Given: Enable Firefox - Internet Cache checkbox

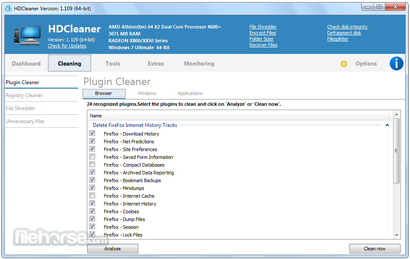Looking at the screenshot, I should 92,196.
